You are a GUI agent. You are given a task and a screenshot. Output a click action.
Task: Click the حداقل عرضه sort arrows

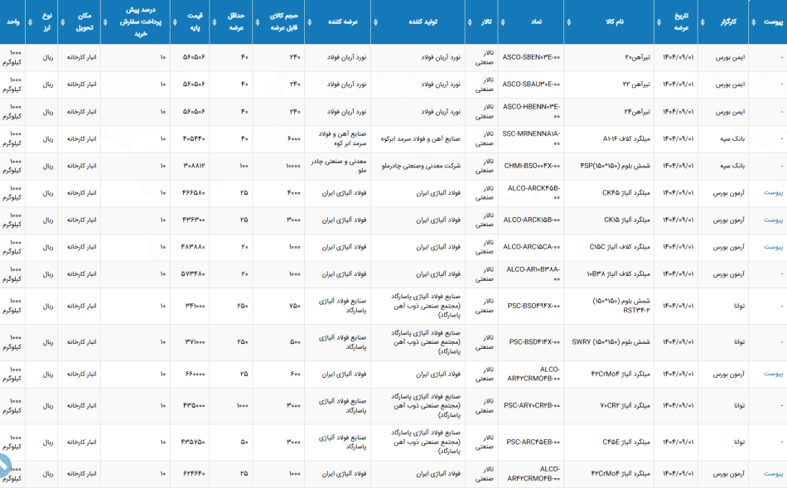tap(215, 22)
